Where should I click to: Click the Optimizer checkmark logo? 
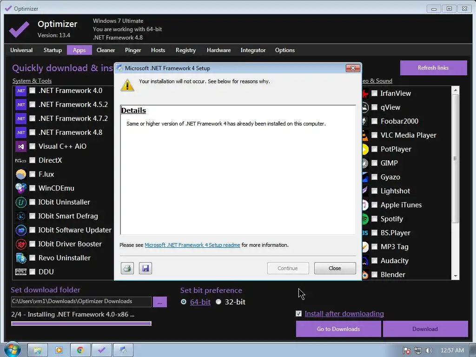pos(19,29)
